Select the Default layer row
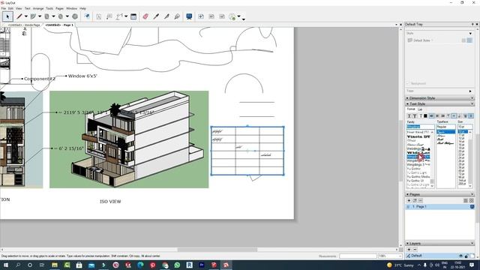 point(440,256)
